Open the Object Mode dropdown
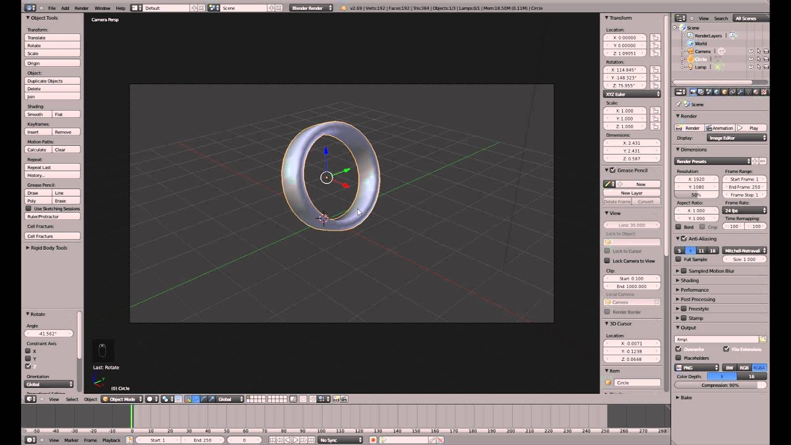The width and height of the screenshot is (791, 445). click(122, 399)
